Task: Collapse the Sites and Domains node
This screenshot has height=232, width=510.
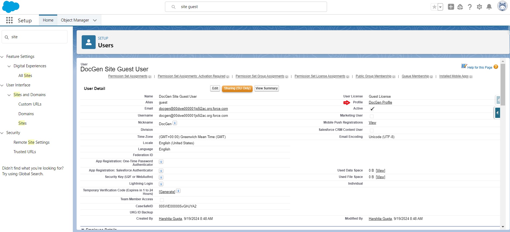Action: 9,95
